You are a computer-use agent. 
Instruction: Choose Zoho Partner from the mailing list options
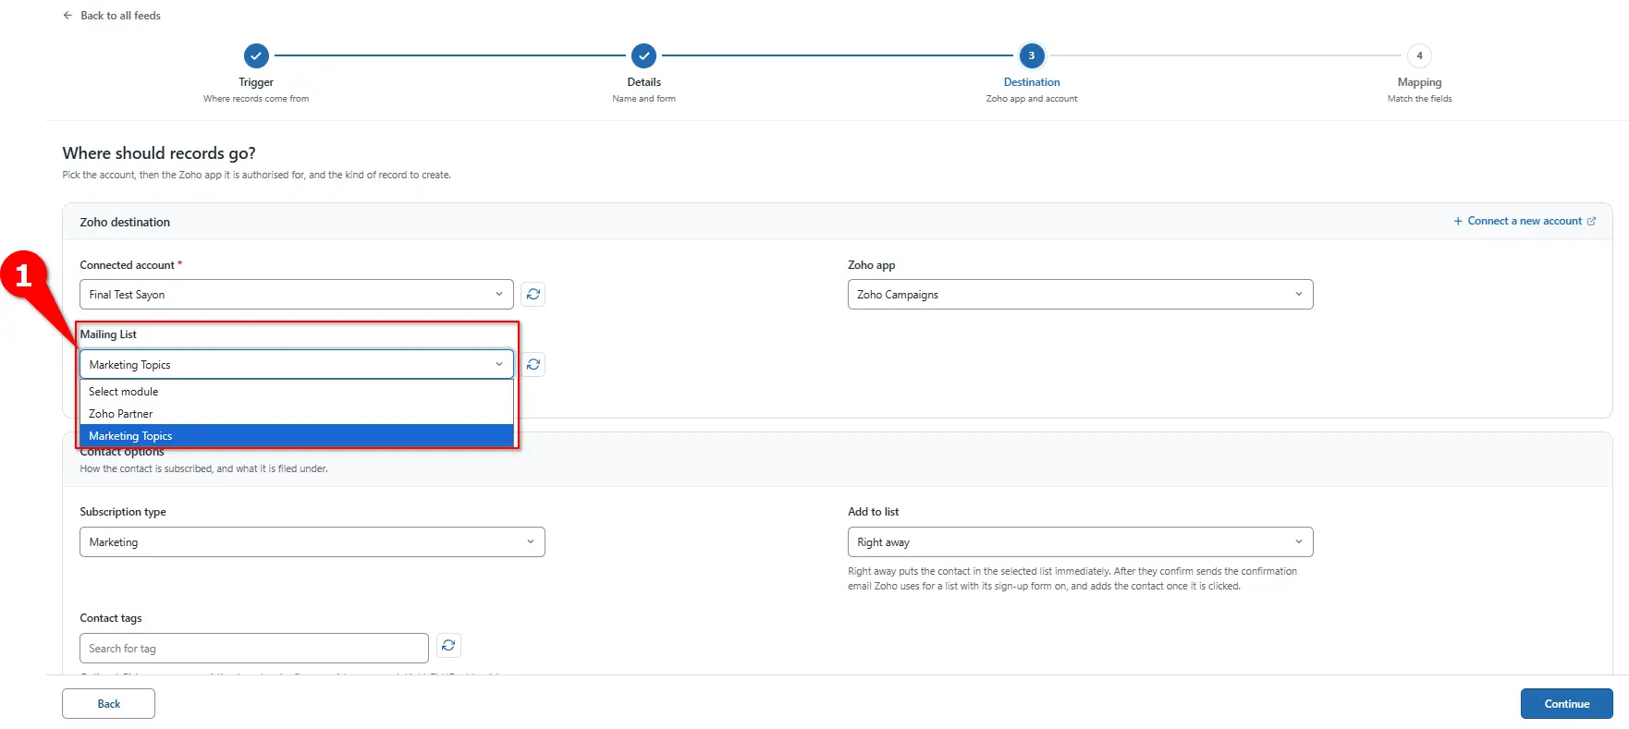(x=297, y=414)
